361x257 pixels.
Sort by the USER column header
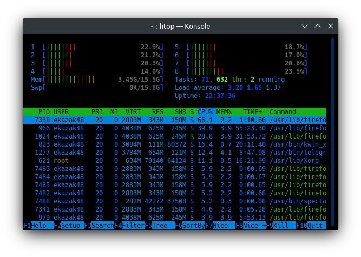point(61,112)
